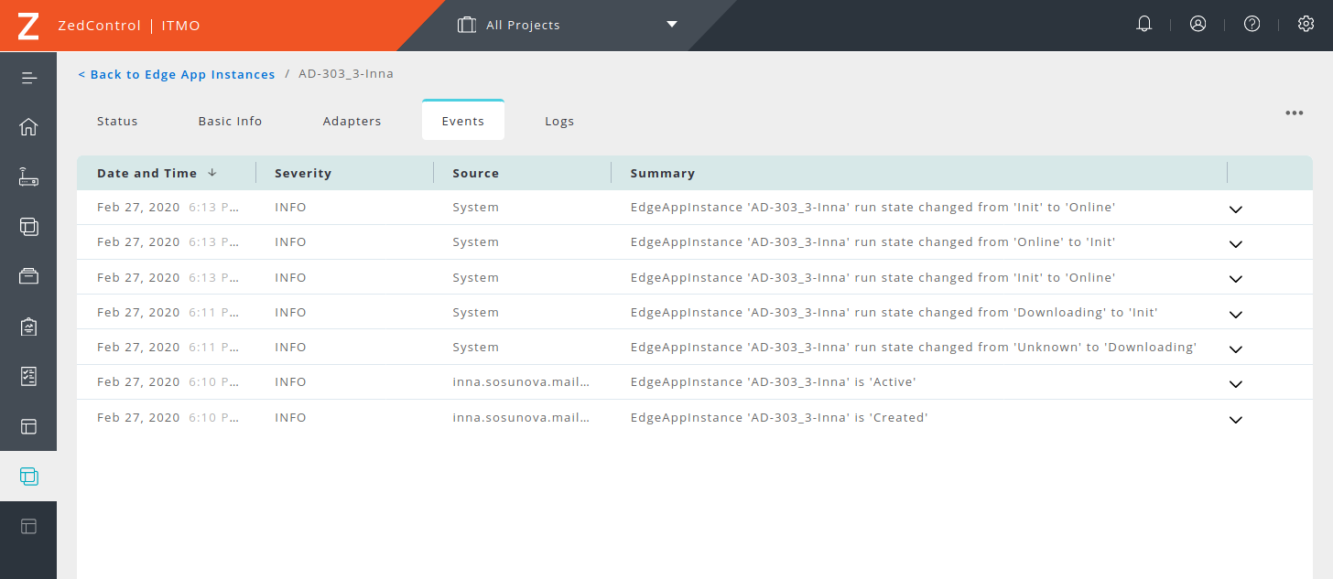
Task: Switch to the Logs tab
Action: [x=559, y=121]
